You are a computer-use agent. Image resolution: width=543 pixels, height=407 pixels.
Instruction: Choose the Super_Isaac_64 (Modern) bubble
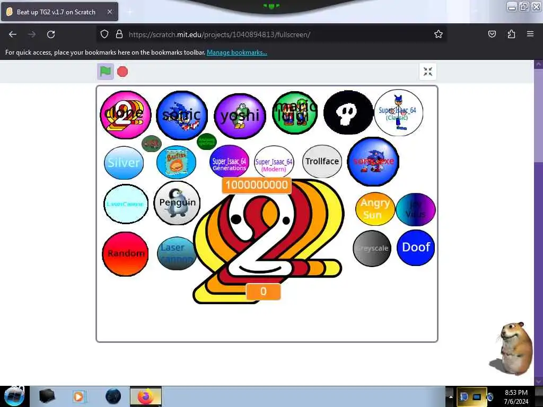pos(274,162)
